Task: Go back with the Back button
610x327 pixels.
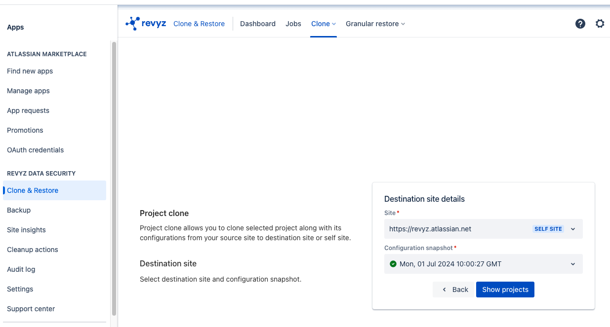Action: click(454, 290)
